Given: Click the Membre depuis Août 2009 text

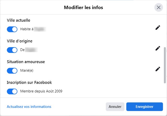Looking at the screenshot, I should [41, 91].
